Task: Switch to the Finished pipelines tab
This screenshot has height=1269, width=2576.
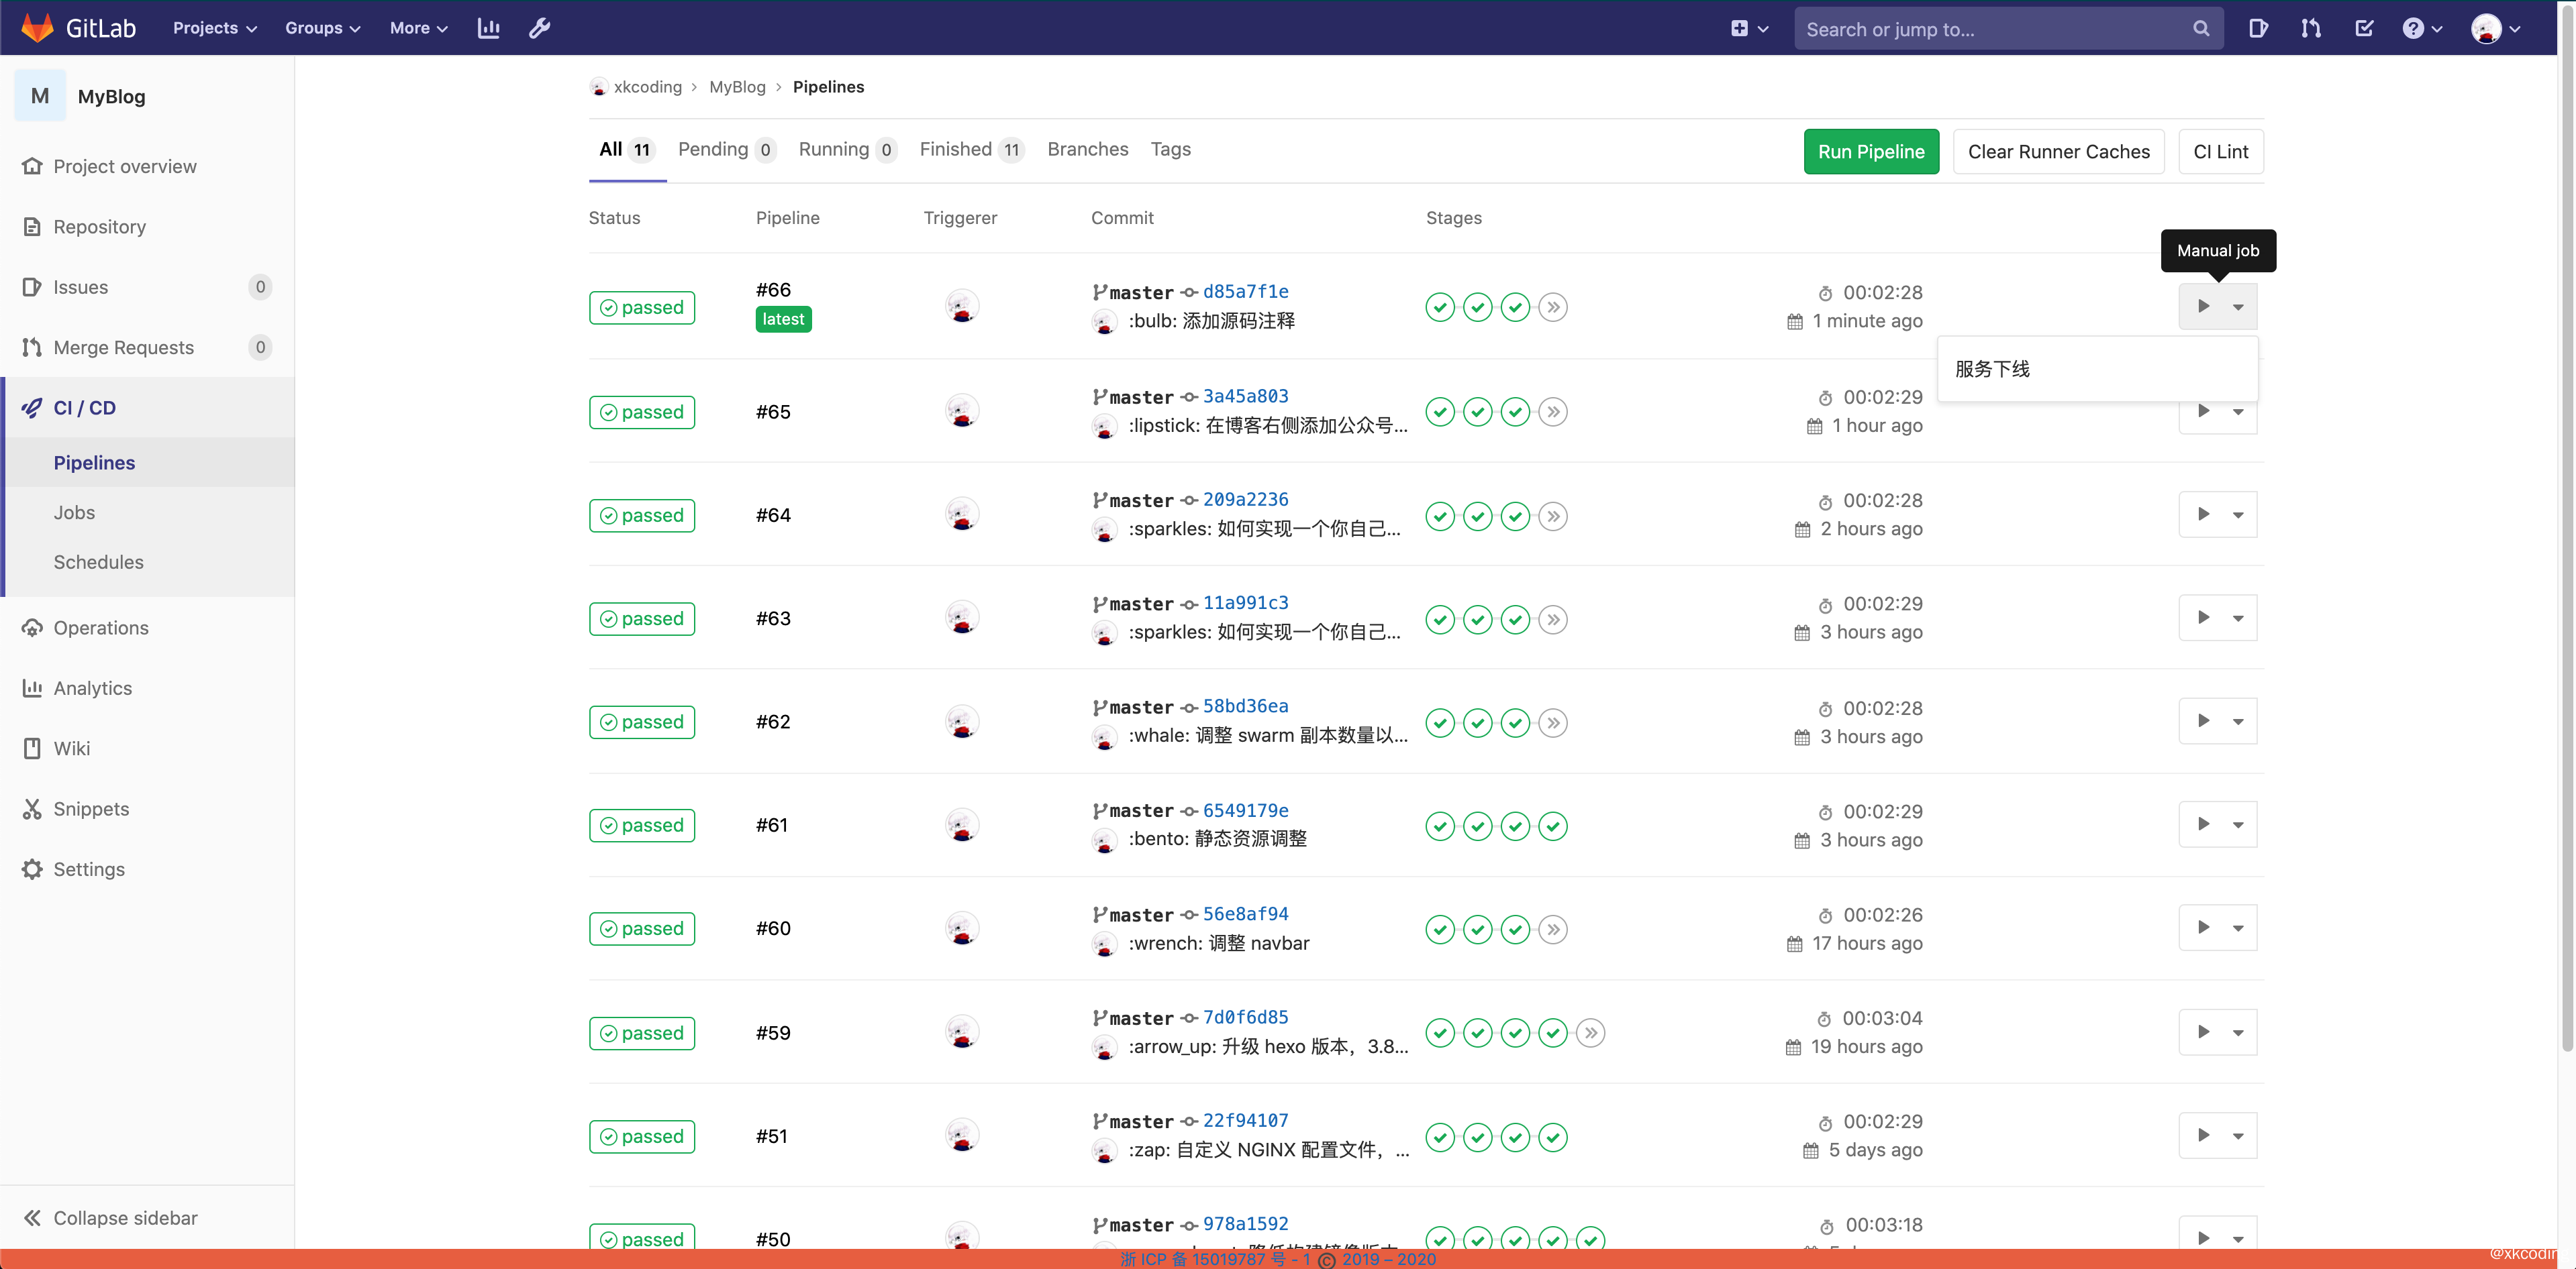Action: [x=954, y=149]
